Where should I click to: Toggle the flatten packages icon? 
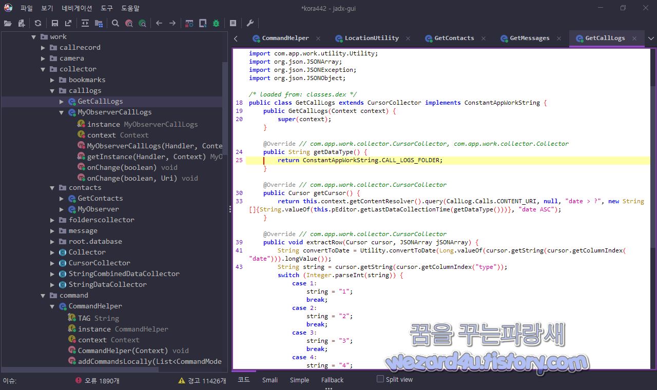pyautogui.click(x=99, y=23)
